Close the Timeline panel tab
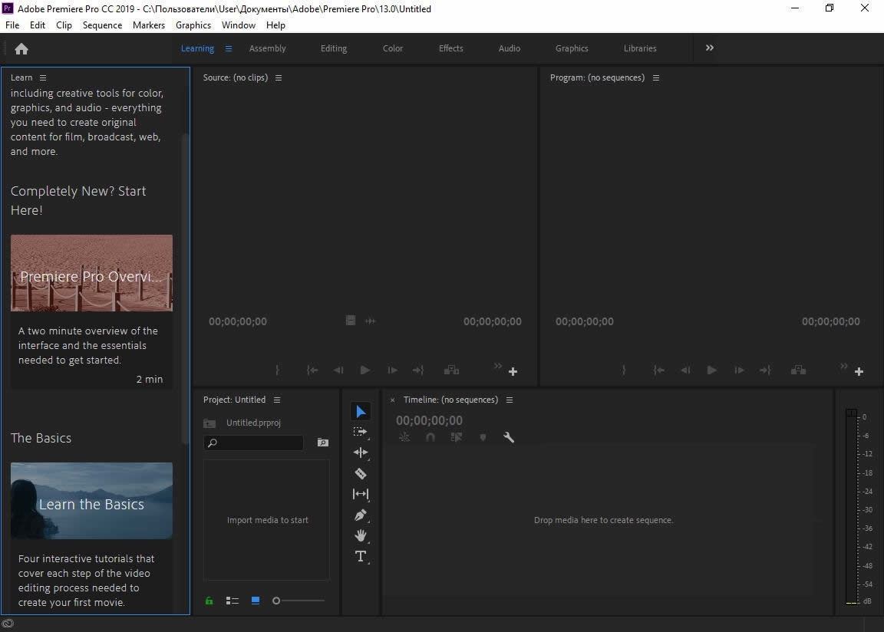The image size is (884, 632). pyautogui.click(x=392, y=400)
